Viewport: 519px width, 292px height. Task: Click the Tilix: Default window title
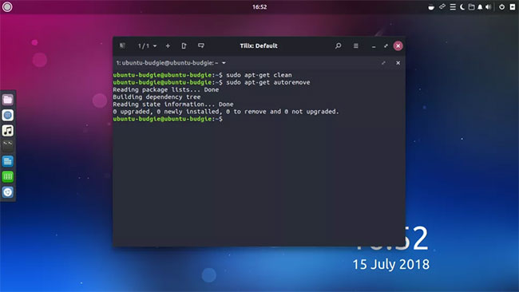pyautogui.click(x=259, y=45)
